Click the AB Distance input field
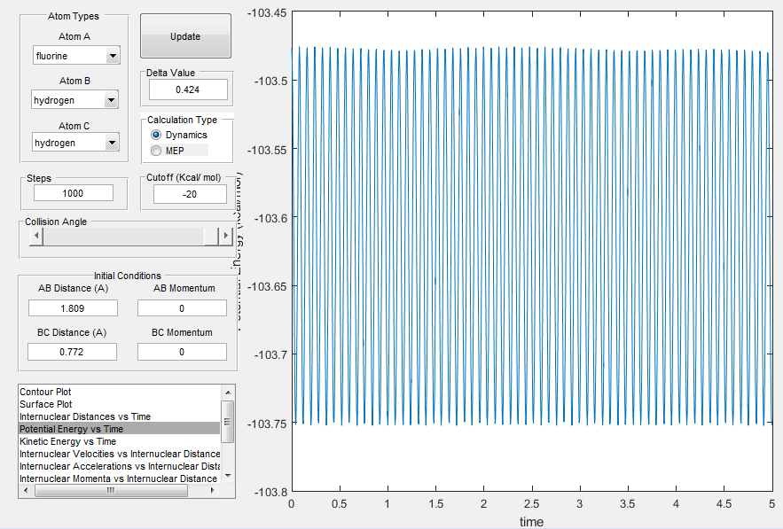This screenshot has height=529, width=783. coord(73,307)
